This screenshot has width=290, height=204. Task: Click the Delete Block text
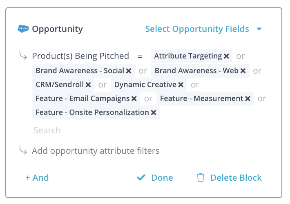pos(236,178)
